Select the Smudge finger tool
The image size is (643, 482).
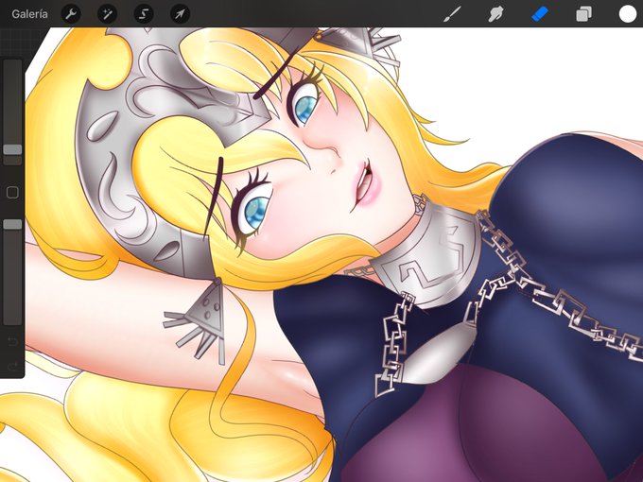point(495,14)
